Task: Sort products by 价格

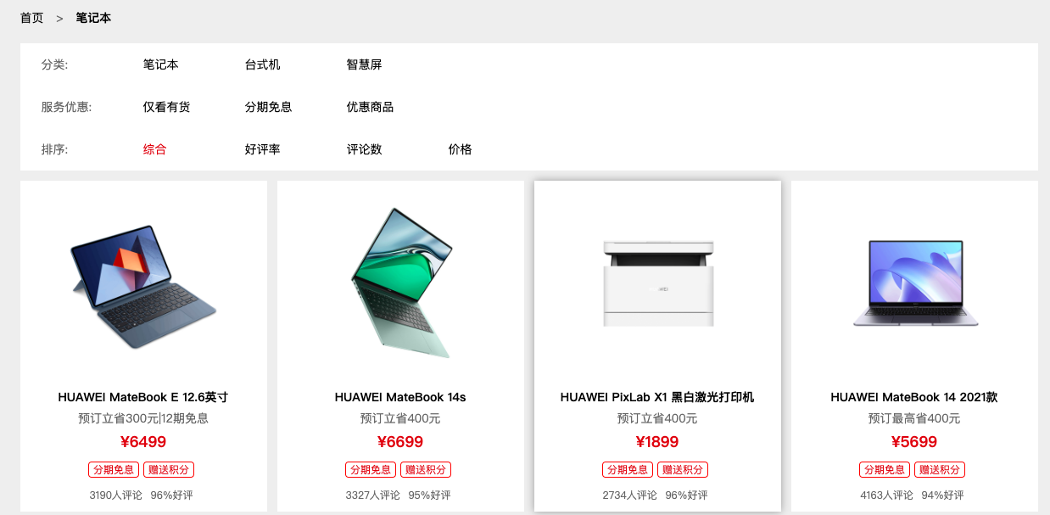Action: point(460,149)
